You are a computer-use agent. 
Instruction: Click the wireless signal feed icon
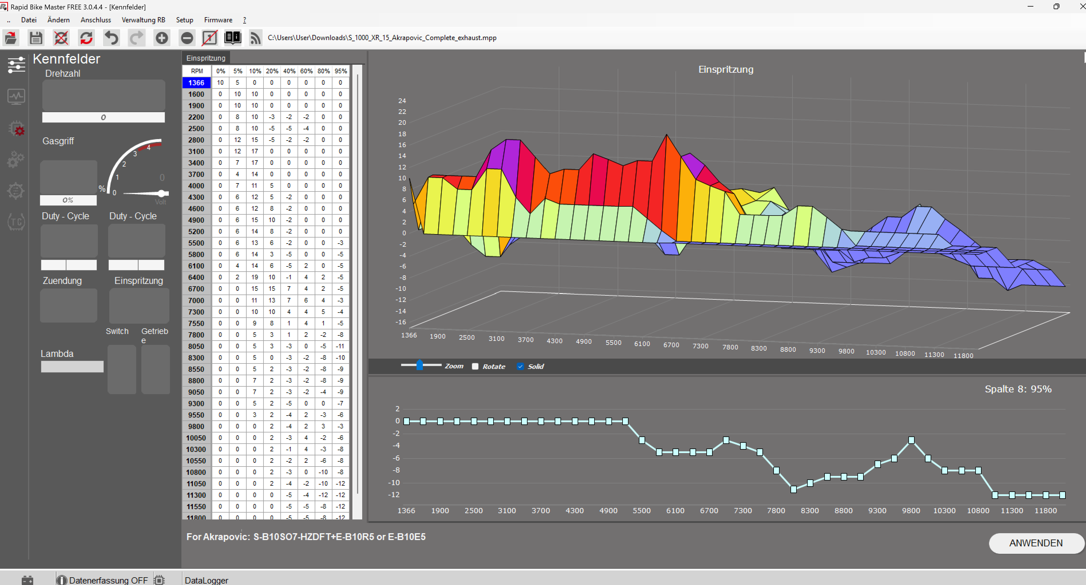pyautogui.click(x=255, y=38)
